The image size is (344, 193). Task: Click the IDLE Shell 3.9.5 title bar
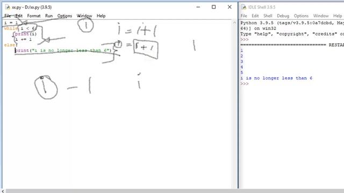262,7
